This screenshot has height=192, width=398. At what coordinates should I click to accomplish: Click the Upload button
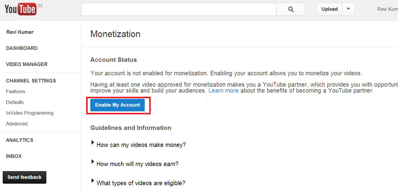pos(330,9)
